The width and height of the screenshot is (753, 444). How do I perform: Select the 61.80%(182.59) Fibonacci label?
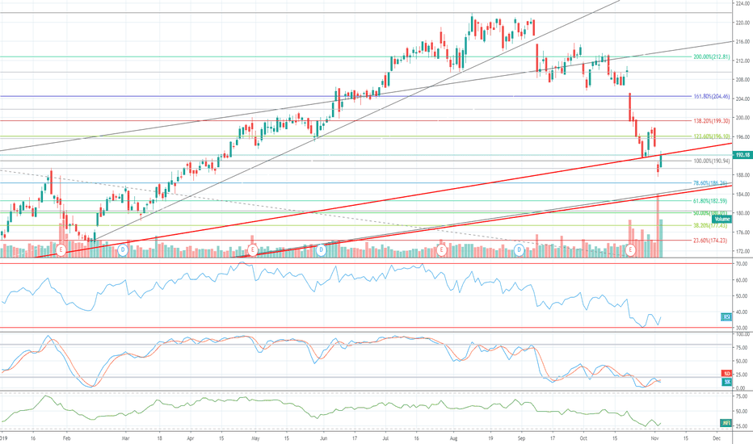[x=711, y=201]
